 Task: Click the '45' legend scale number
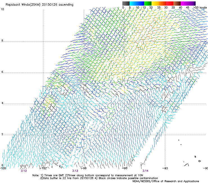[187, 8]
